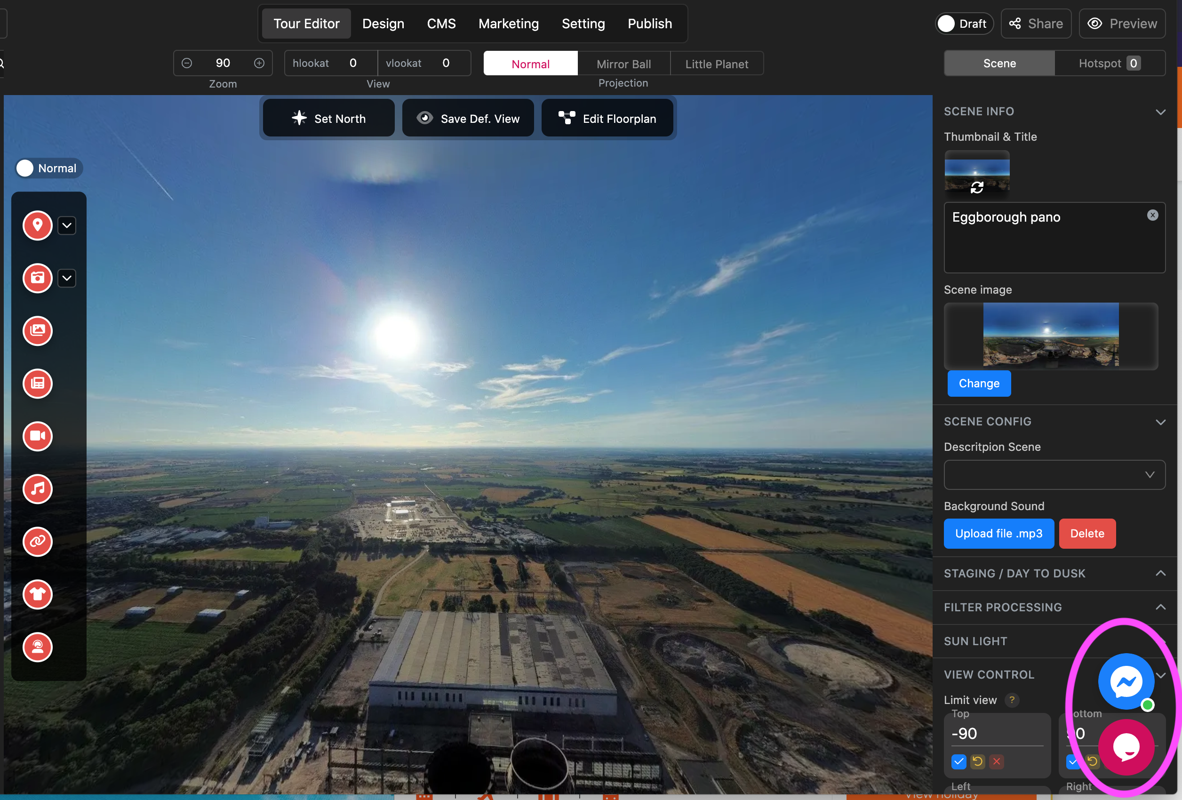Screen dimensions: 1182x800
Task: Click the Save Def. View button
Action: [x=468, y=119]
